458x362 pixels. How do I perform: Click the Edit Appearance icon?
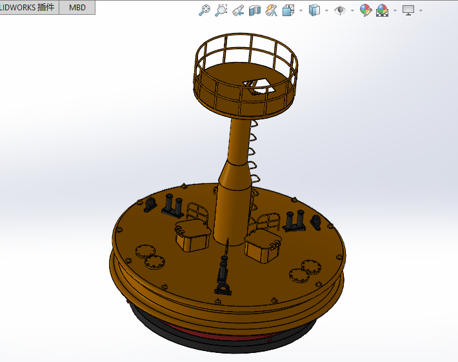click(366, 10)
